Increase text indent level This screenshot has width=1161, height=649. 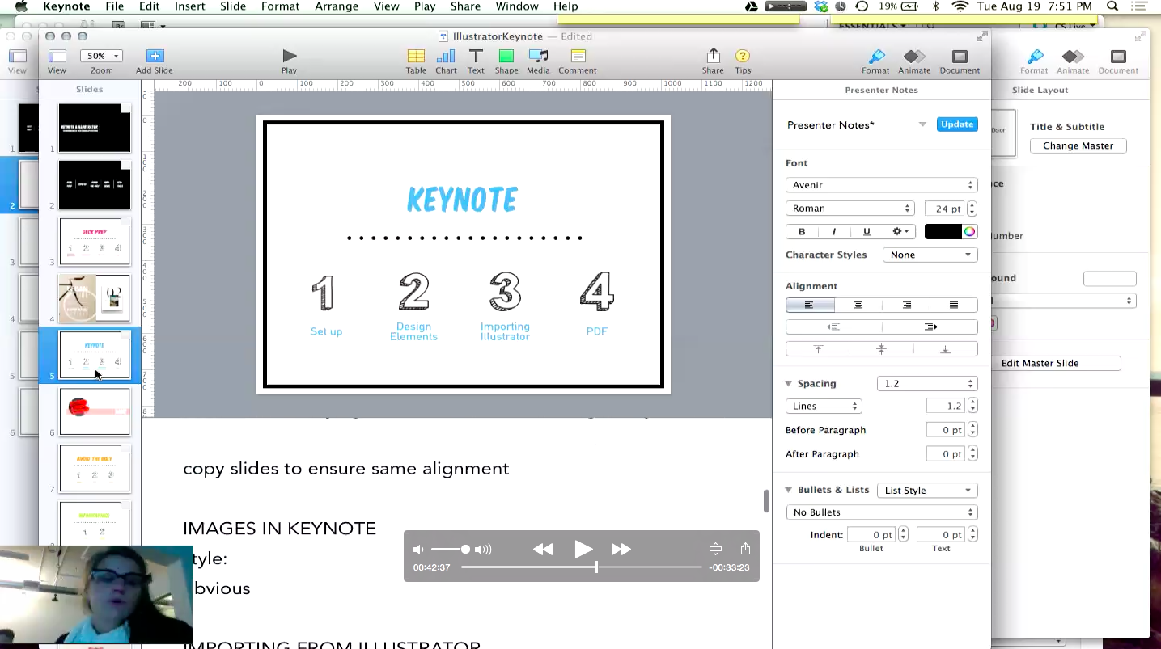(930, 327)
